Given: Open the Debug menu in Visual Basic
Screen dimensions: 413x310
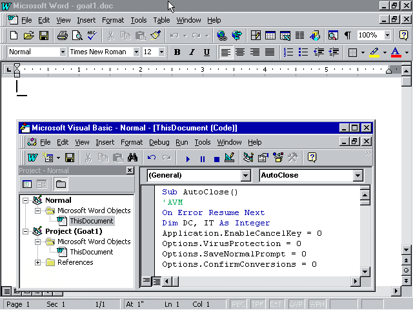Looking at the screenshot, I should (x=159, y=142).
